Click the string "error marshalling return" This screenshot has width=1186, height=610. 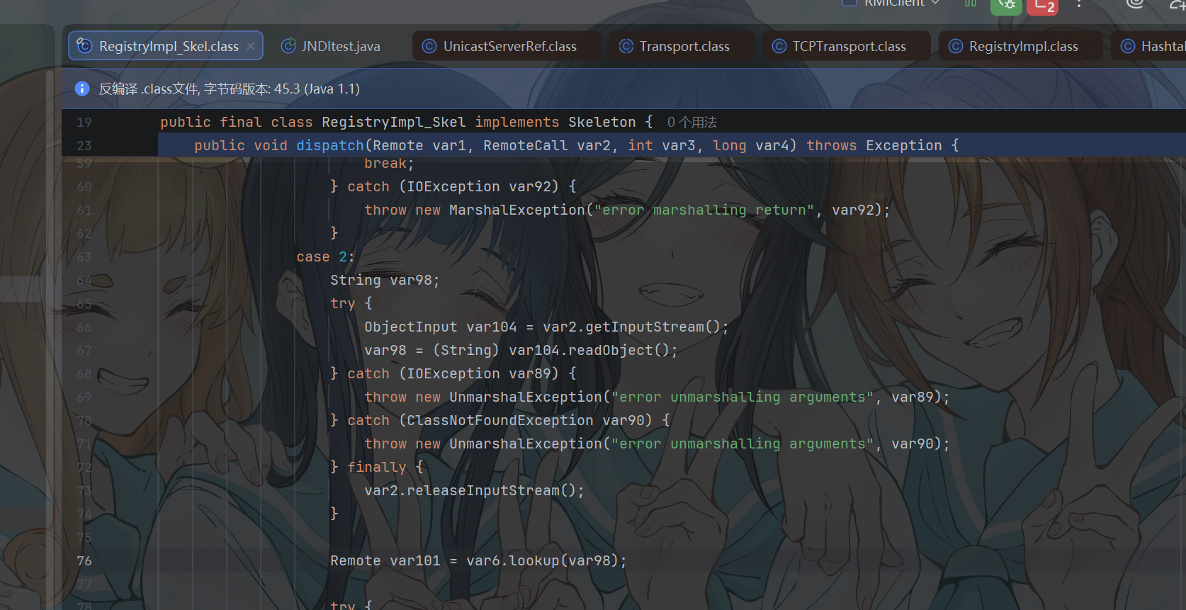click(x=704, y=210)
